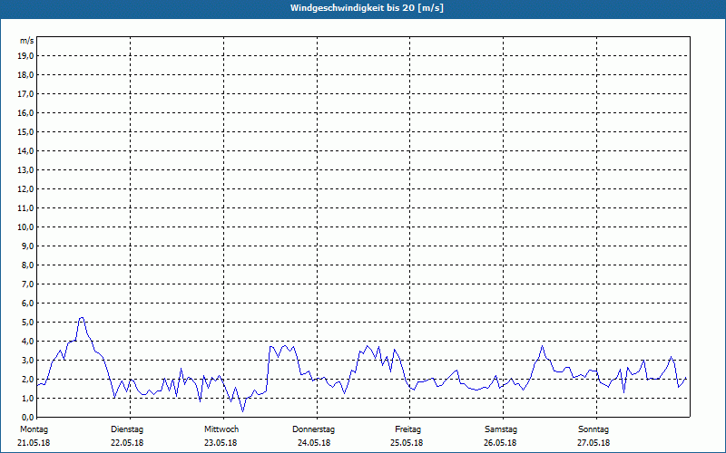The image size is (726, 453).
Task: Select the 4,0 y-axis label
Action: click(27, 342)
